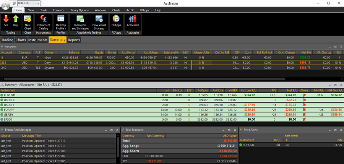The width and height of the screenshot is (344, 164).
Task: Close the EURUSD position with red X
Action: pos(304,95)
